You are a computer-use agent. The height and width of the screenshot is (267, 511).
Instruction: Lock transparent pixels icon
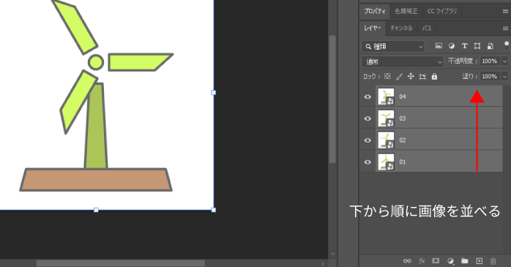tap(387, 76)
